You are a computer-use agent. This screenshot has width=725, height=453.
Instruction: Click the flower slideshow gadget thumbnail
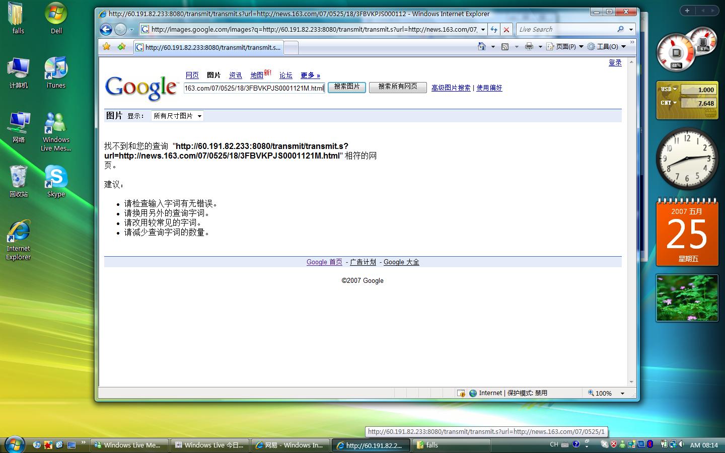point(687,298)
